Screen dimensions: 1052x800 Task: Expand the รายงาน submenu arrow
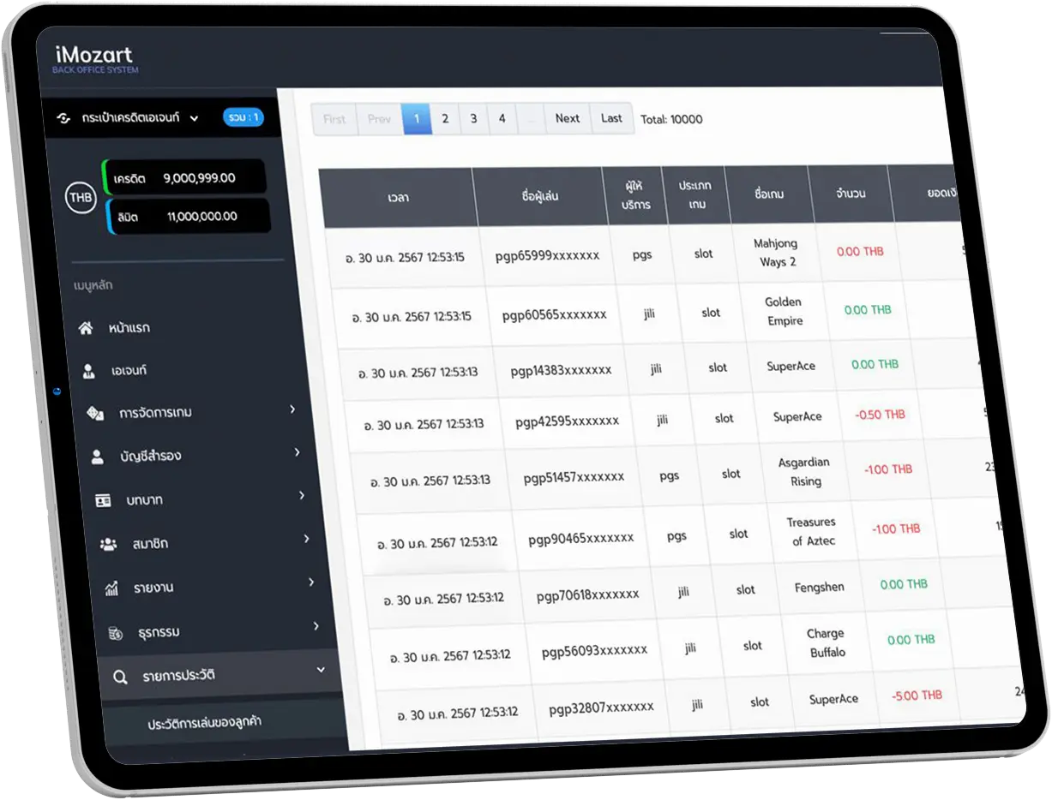[311, 582]
